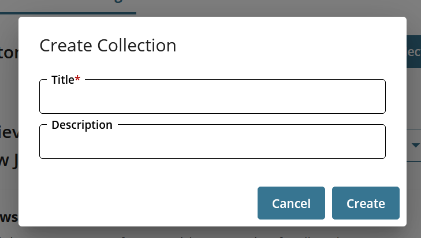The height and width of the screenshot is (238, 421).
Task: Click the Description field label
Action: (81, 125)
